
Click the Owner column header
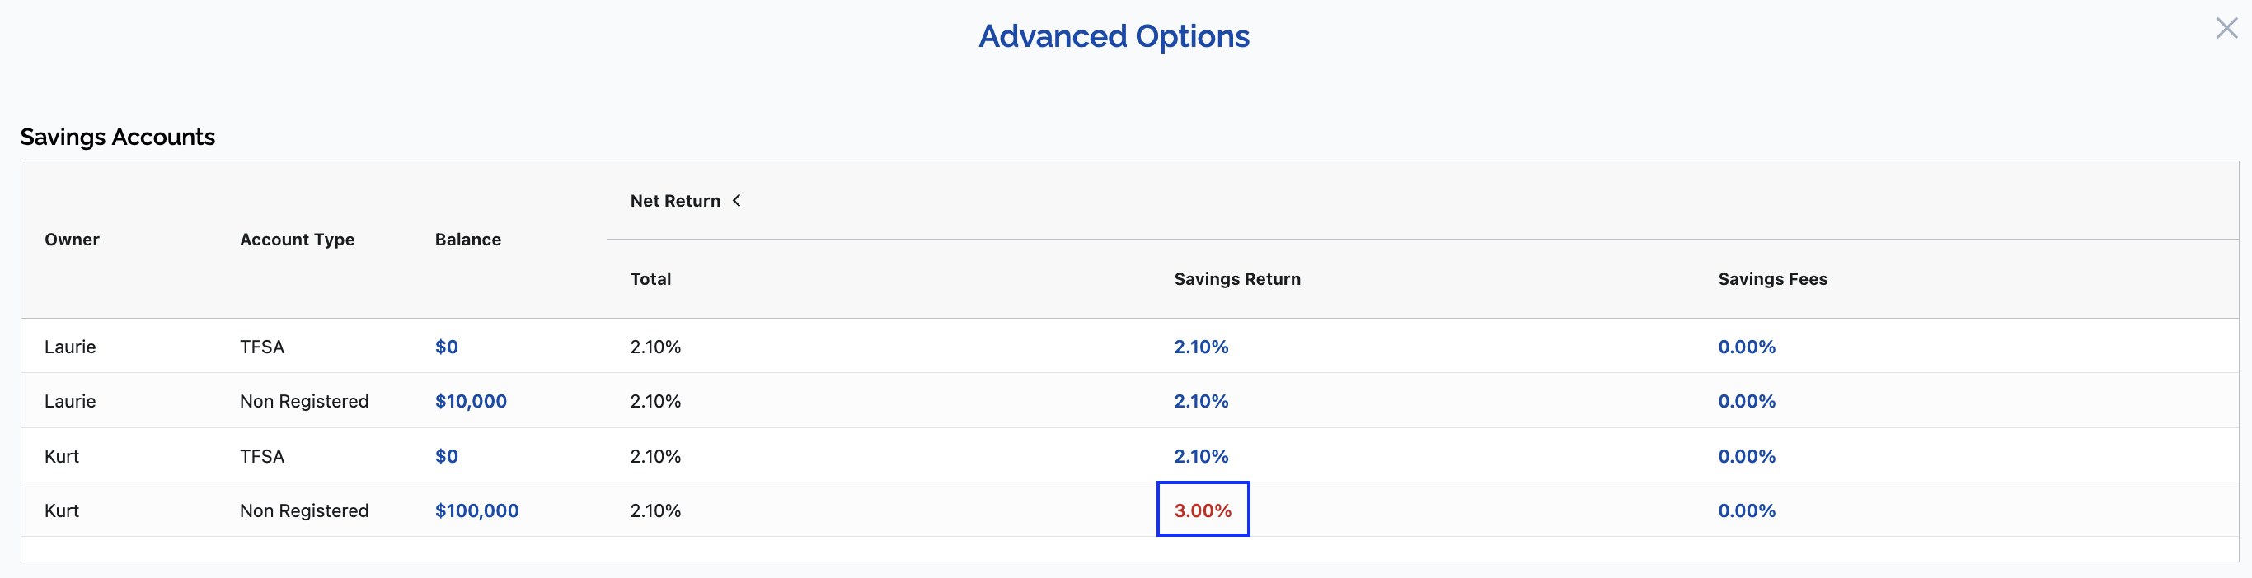[72, 240]
